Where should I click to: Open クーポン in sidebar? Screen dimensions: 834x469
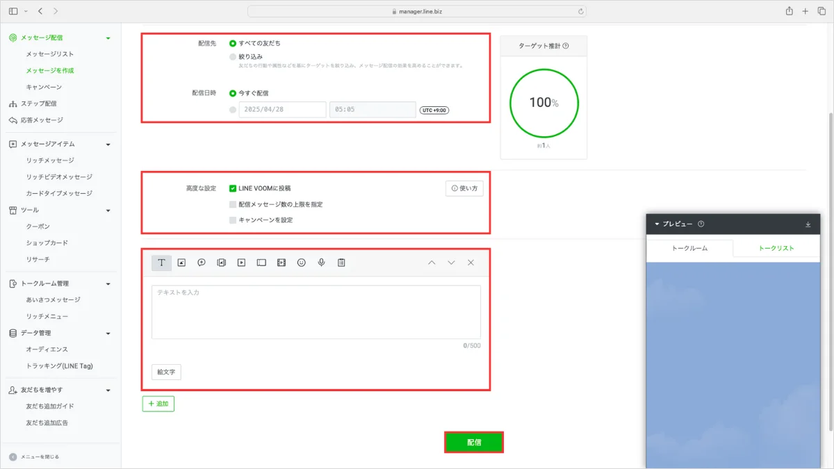coord(38,227)
